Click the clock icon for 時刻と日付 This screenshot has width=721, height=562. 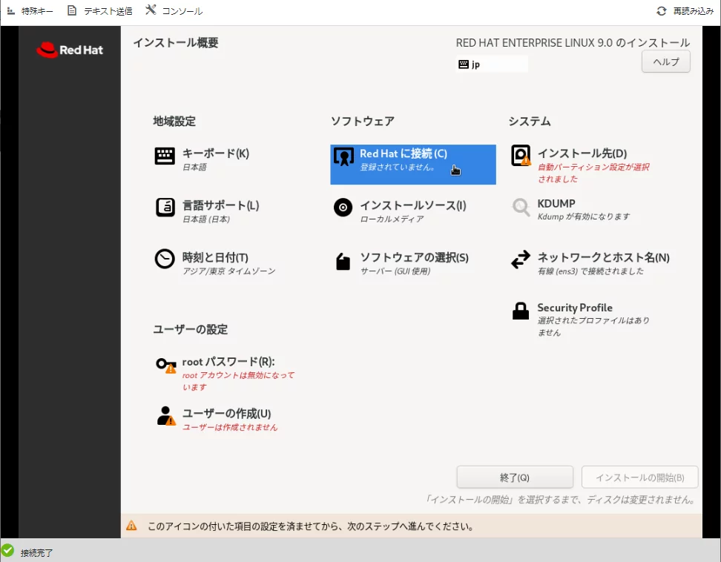click(165, 259)
